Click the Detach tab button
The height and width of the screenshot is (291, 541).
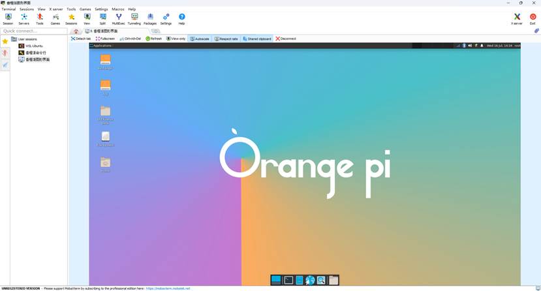coord(81,38)
